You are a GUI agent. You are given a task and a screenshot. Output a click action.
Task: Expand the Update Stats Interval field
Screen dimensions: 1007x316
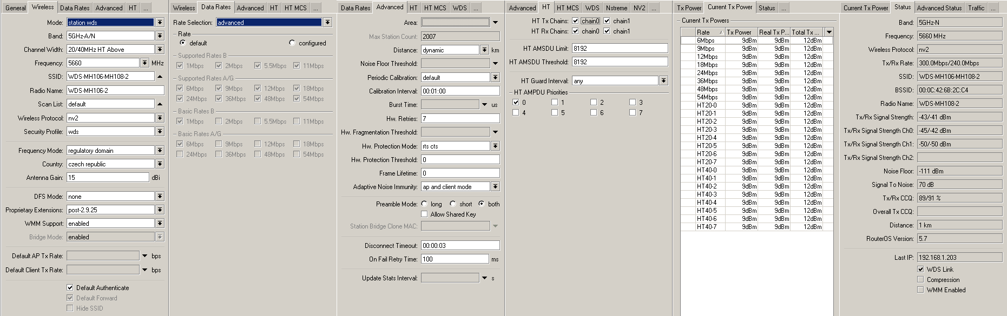pyautogui.click(x=484, y=278)
